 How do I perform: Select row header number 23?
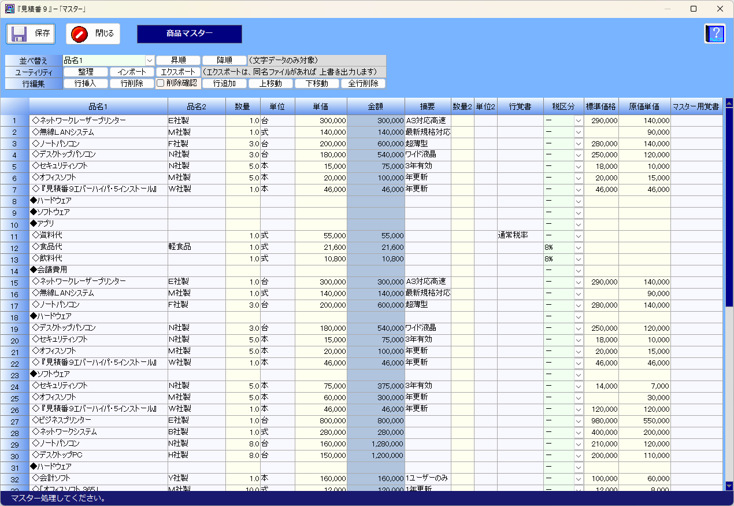click(x=14, y=375)
